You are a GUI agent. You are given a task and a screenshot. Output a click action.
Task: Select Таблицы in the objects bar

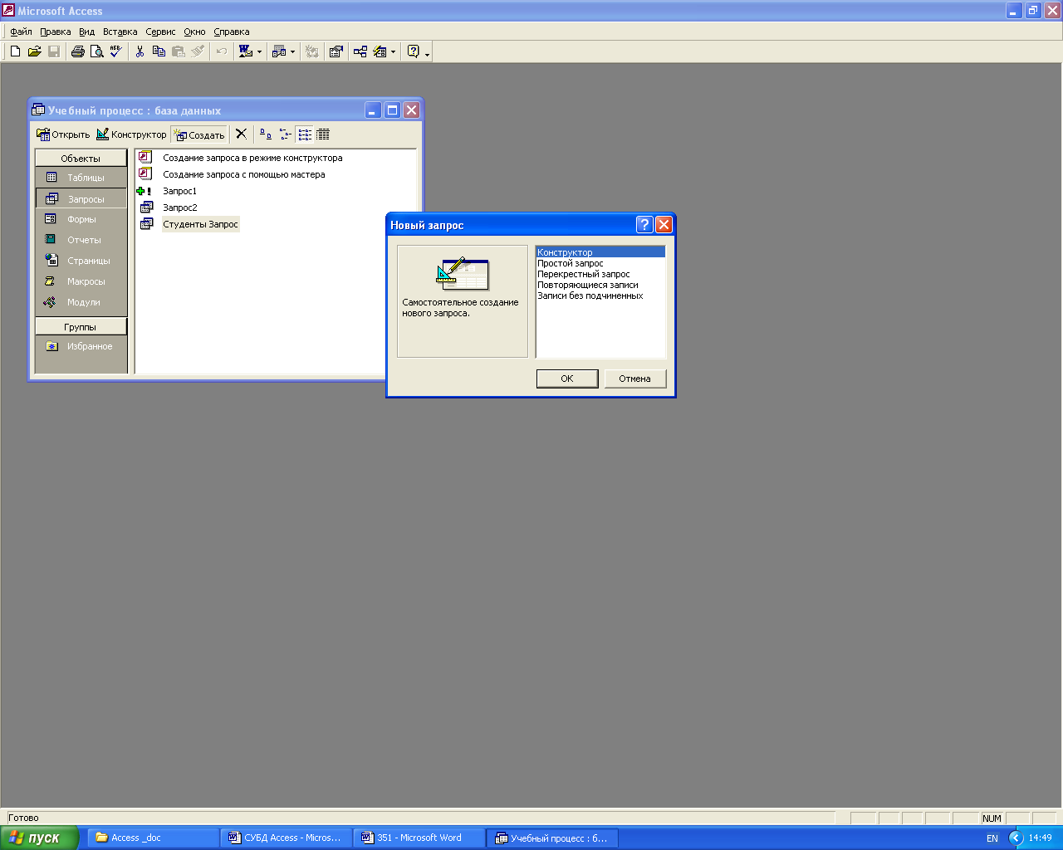[81, 178]
